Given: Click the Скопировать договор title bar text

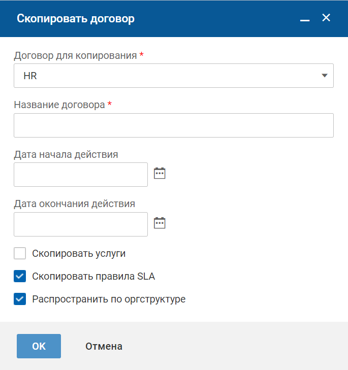Looking at the screenshot, I should pyautogui.click(x=76, y=19).
